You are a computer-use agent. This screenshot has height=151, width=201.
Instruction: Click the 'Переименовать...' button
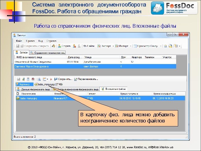[x=86, y=79]
